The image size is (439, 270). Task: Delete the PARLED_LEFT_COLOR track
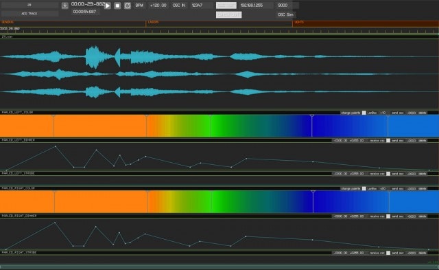click(x=423, y=113)
